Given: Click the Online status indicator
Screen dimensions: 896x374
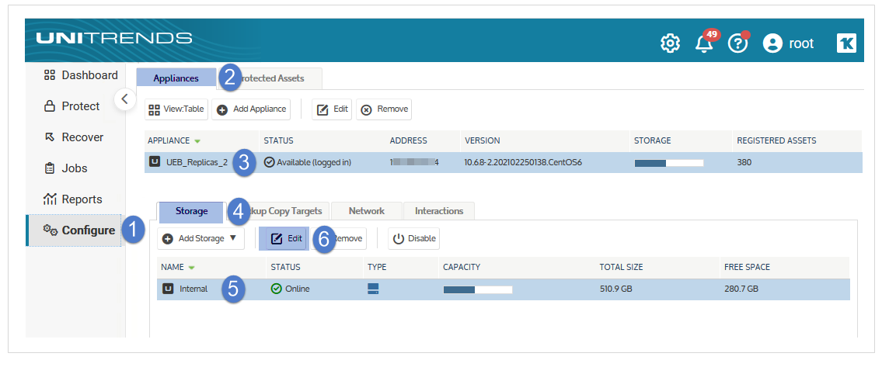Looking at the screenshot, I should (x=291, y=289).
